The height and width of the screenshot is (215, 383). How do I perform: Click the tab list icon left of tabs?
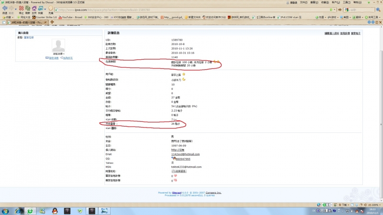click(x=4, y=22)
